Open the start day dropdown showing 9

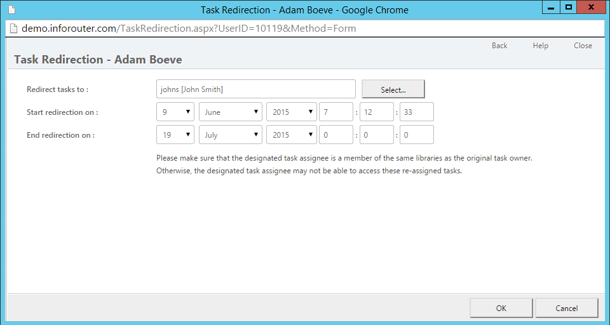point(175,112)
